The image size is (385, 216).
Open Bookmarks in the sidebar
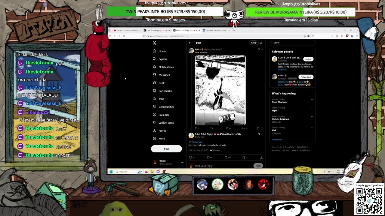click(x=162, y=91)
